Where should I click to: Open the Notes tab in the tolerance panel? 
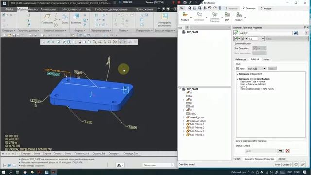tap(266, 59)
